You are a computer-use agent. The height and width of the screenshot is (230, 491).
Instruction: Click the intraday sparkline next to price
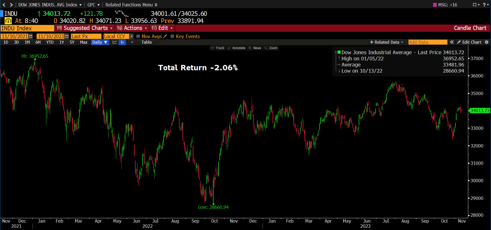click(x=122, y=13)
